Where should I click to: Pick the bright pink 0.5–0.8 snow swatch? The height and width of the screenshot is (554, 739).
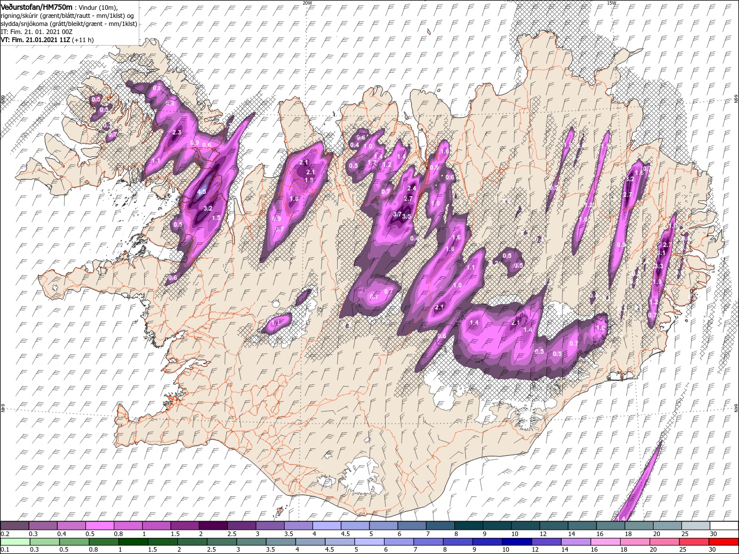coord(100,525)
